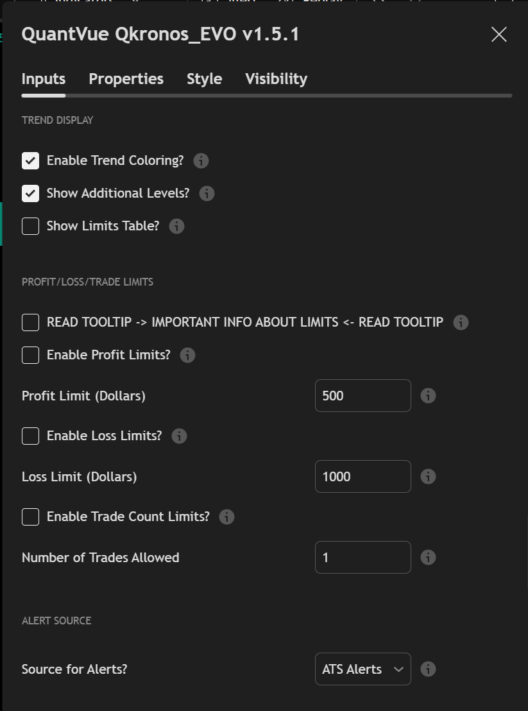Check Enable Trade Count Limits box
This screenshot has width=528, height=711.
[x=30, y=517]
